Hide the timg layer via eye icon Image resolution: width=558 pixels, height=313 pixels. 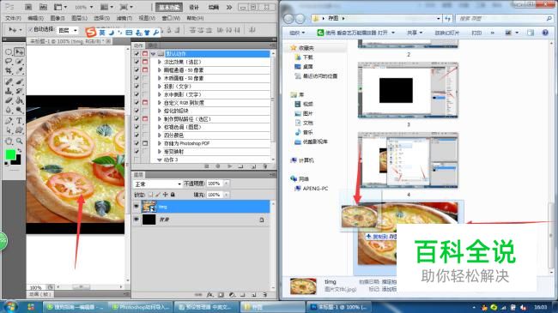click(x=136, y=207)
